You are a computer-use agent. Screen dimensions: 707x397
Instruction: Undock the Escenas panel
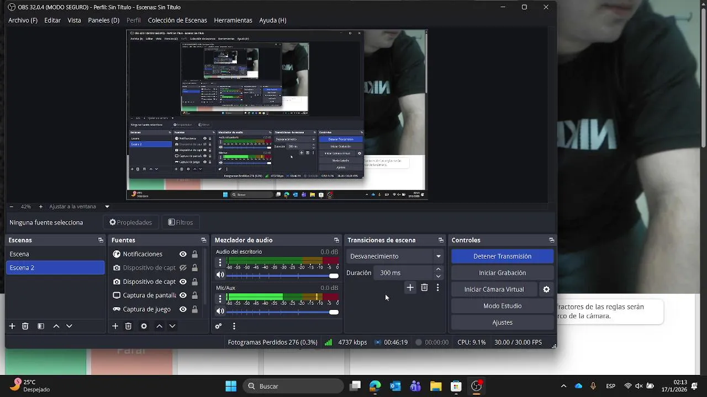[x=101, y=240]
